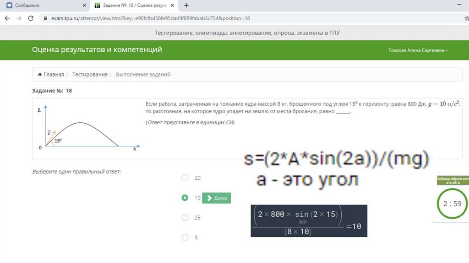This screenshot has width=469, height=263.
Task: Select the answer option 25
Action: click(x=185, y=218)
